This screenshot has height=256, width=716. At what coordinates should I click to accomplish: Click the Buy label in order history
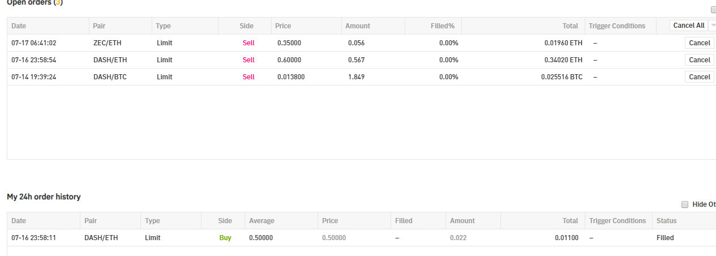pyautogui.click(x=225, y=238)
